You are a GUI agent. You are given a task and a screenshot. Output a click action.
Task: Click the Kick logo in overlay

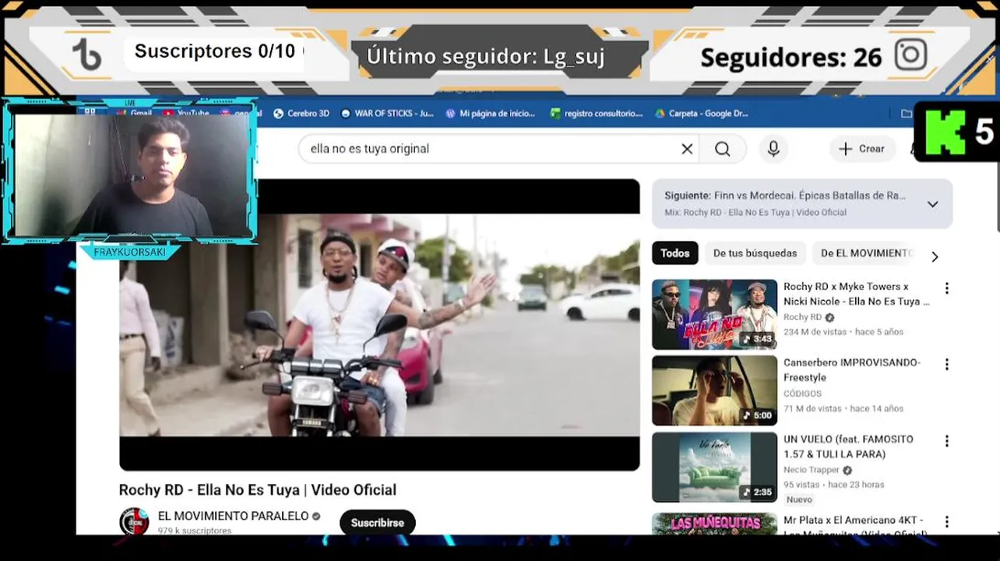click(x=945, y=132)
